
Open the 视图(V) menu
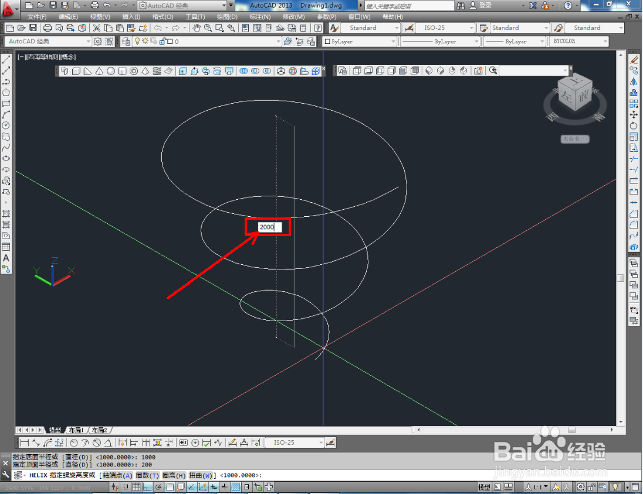pos(100,17)
